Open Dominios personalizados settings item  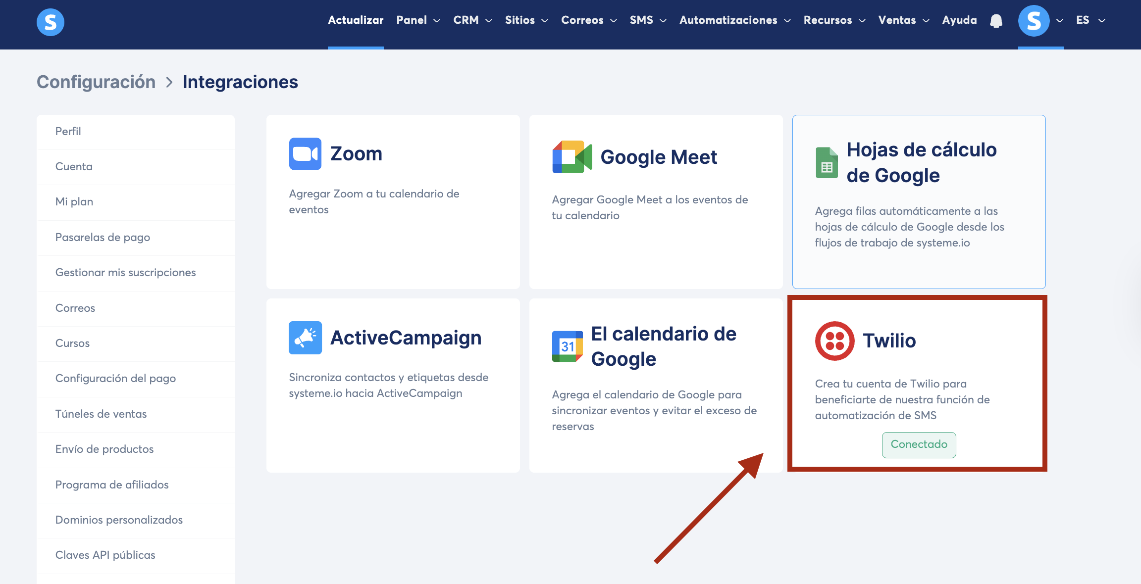pyautogui.click(x=119, y=520)
